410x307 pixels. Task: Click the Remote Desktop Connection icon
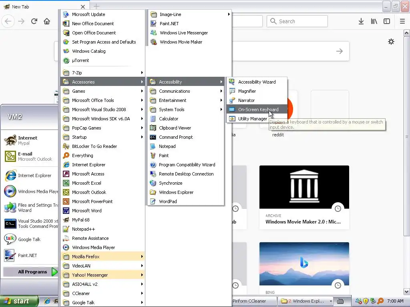coord(153,174)
